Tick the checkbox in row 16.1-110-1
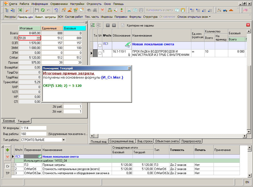The image size is (253, 187). tap(100, 53)
